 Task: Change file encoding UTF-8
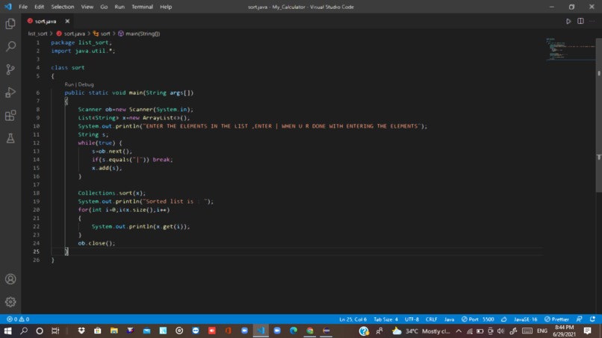tap(412, 319)
